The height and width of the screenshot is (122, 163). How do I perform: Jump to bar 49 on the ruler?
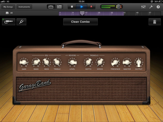(x=137, y=13)
